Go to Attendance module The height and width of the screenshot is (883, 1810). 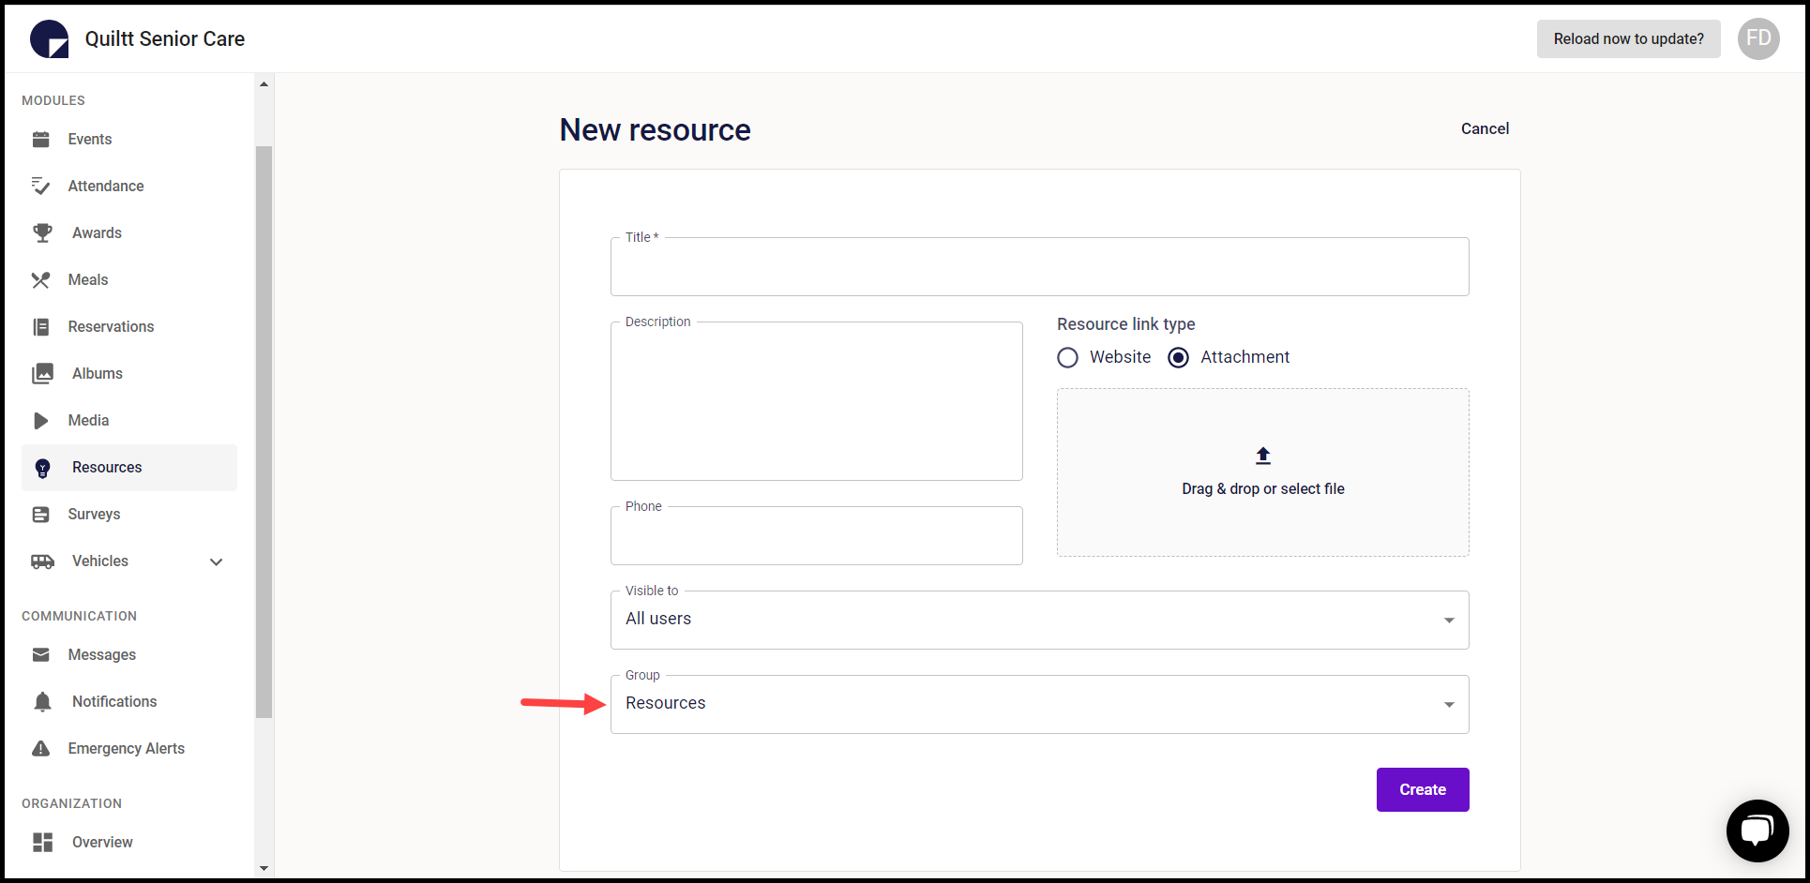tap(129, 187)
